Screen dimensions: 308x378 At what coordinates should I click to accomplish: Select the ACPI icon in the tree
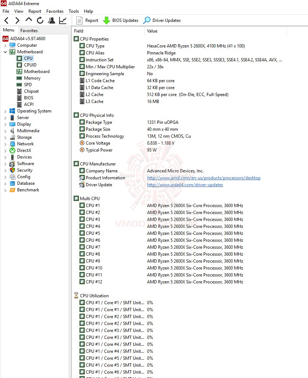[19, 104]
